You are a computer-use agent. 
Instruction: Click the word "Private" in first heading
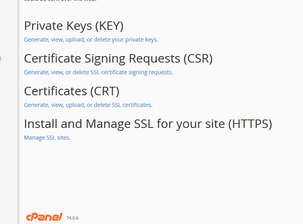coord(44,26)
